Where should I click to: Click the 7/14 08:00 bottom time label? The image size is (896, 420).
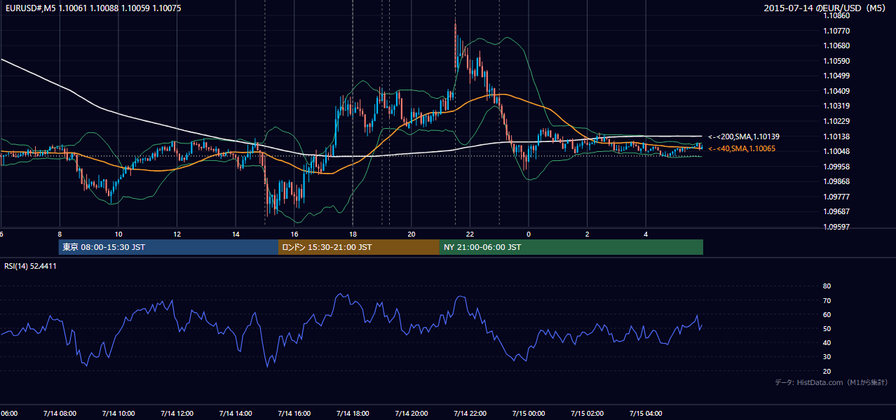point(59,414)
